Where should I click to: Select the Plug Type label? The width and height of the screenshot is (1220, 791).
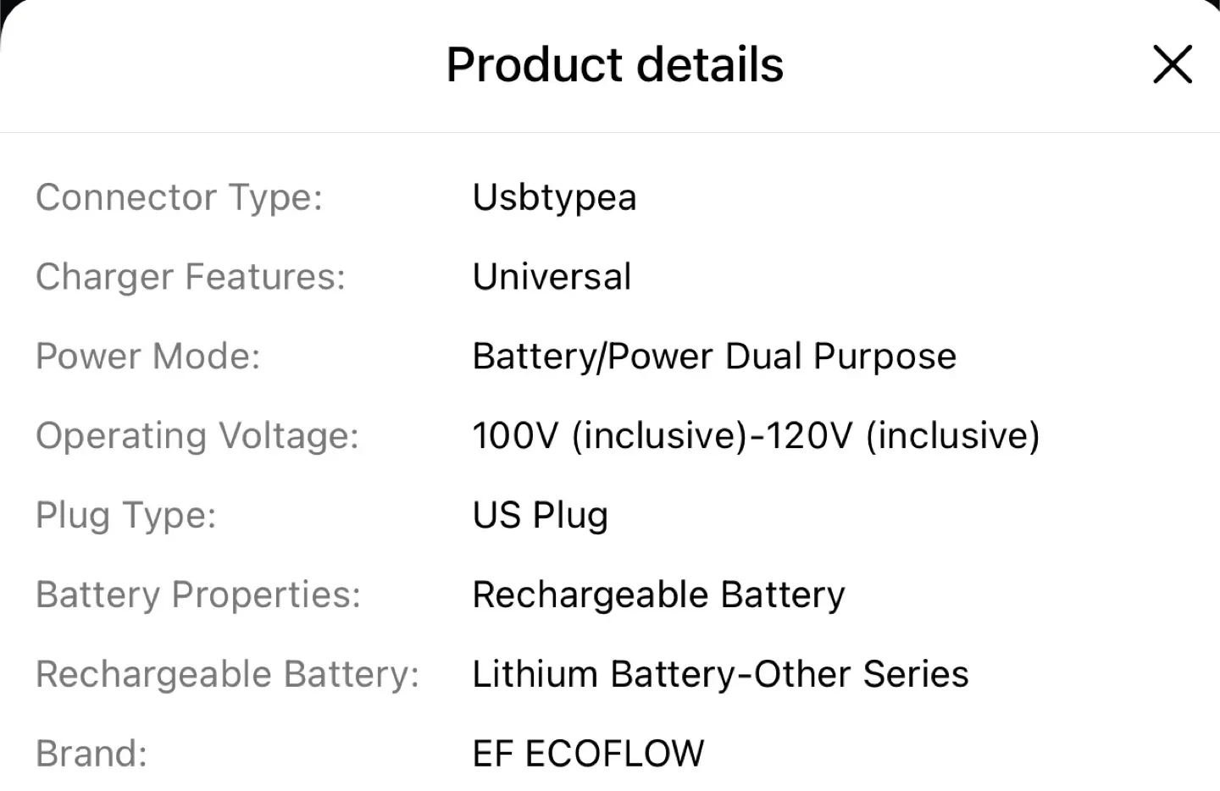pyautogui.click(x=125, y=515)
